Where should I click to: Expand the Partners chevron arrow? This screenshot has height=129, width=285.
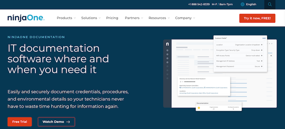coord(142,18)
